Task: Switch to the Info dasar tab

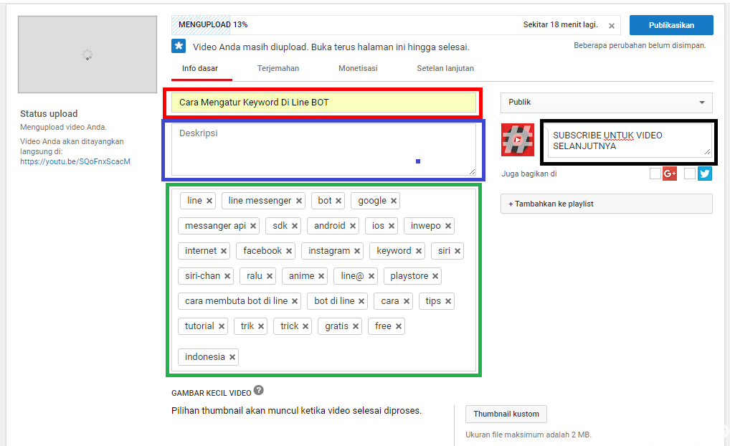Action: (x=200, y=68)
